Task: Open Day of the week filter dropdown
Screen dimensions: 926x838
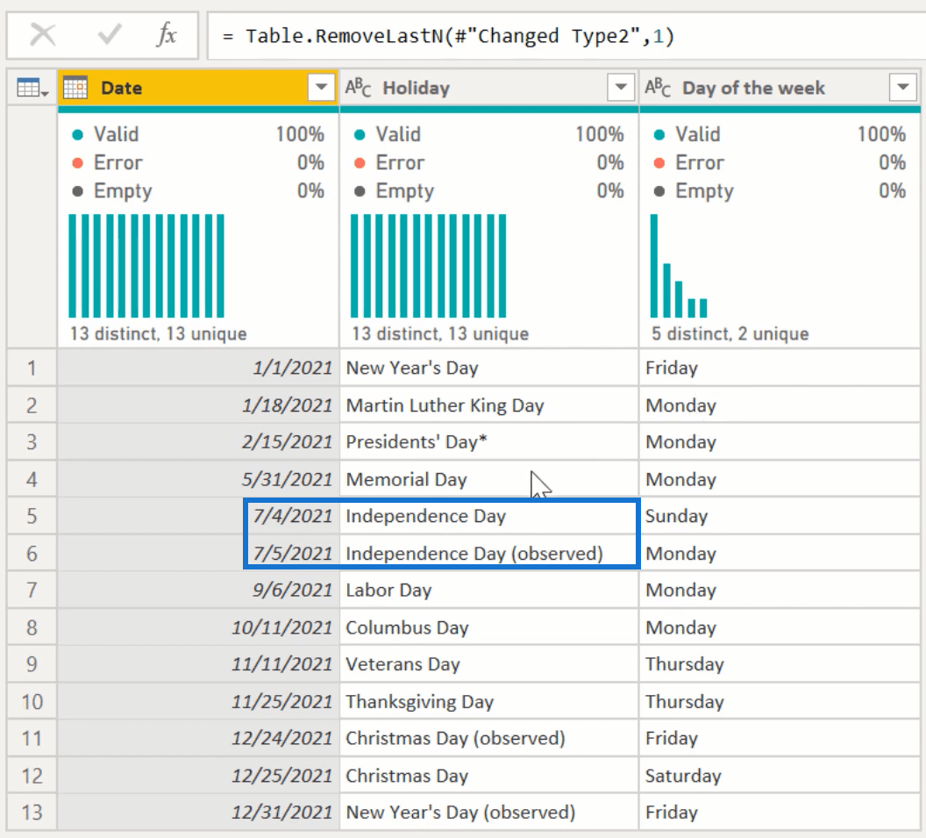Action: pyautogui.click(x=903, y=88)
